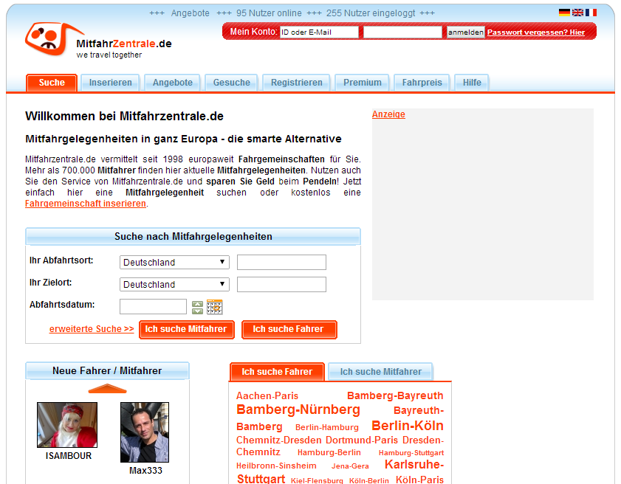The image size is (621, 484).
Task: Click the anmelden login button
Action: pyautogui.click(x=466, y=32)
